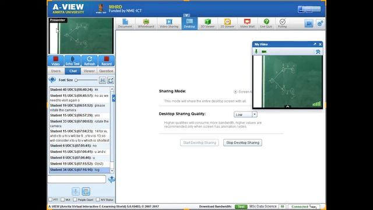
Task: Collapse the left panel with blue arrow
Action: pyautogui.click(x=114, y=98)
